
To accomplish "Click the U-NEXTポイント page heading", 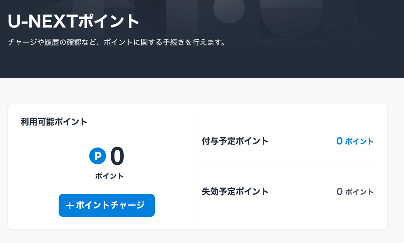I will coord(74,22).
